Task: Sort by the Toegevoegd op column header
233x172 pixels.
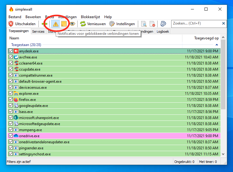Action: click(x=206, y=38)
